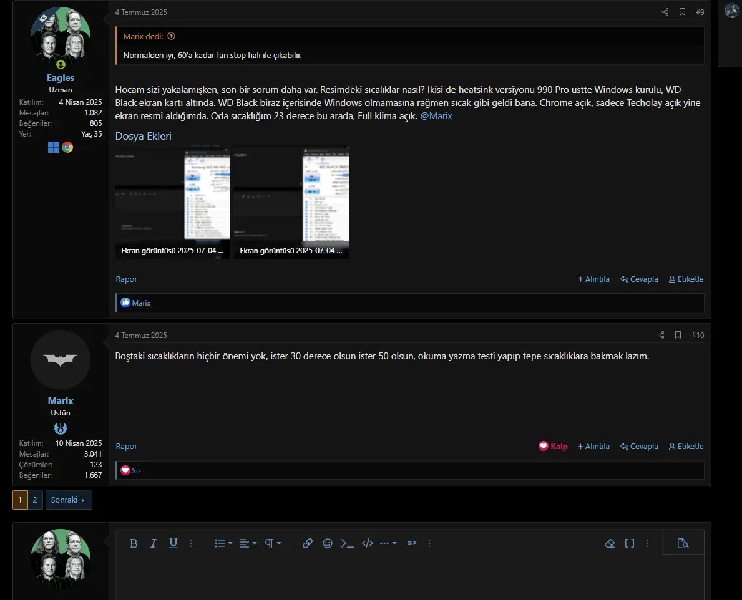Quote post #10 with Alıntıla

tap(593, 446)
